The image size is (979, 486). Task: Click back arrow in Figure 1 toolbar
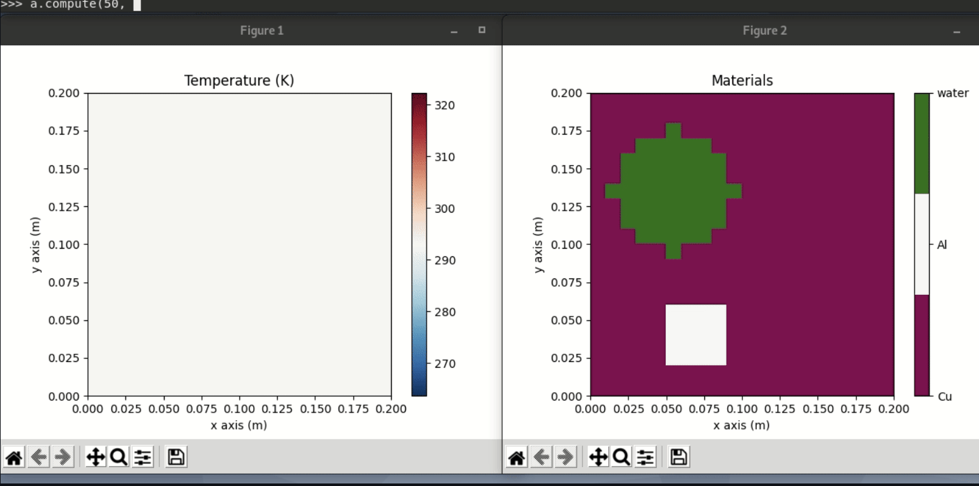pos(39,456)
